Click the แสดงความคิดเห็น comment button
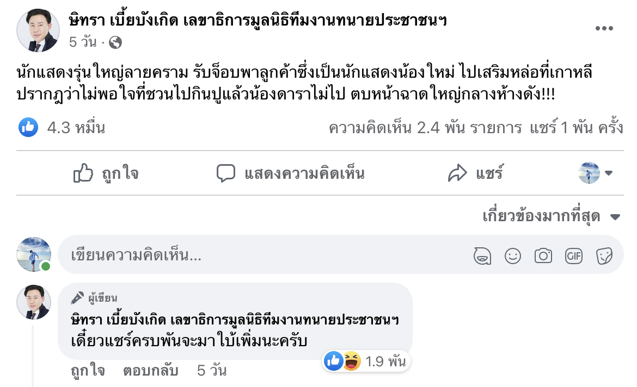This screenshot has height=387, width=637. click(290, 173)
